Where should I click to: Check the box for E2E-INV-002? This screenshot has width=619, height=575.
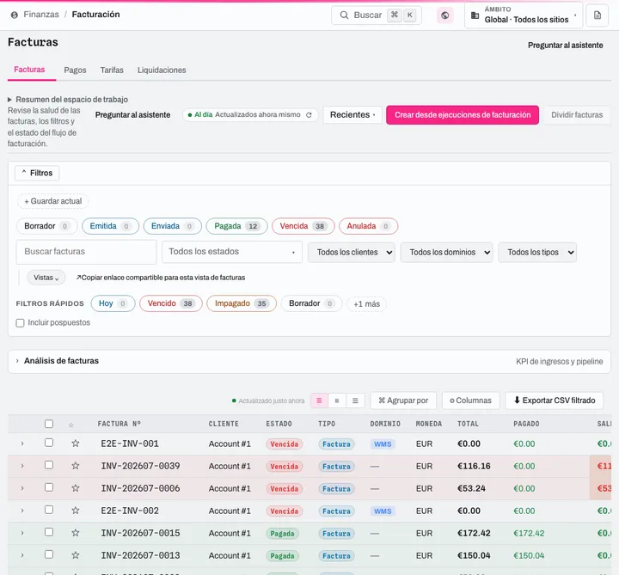coord(49,510)
